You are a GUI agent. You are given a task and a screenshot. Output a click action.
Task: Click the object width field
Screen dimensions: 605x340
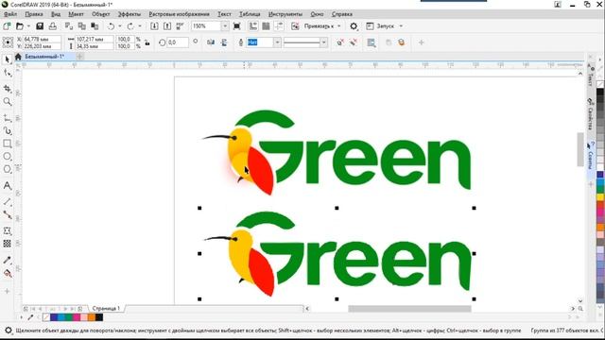pos(95,39)
